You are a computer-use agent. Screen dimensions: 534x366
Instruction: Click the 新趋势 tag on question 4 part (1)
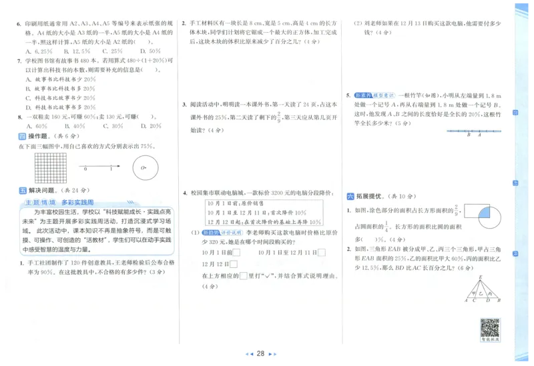pyautogui.click(x=211, y=233)
